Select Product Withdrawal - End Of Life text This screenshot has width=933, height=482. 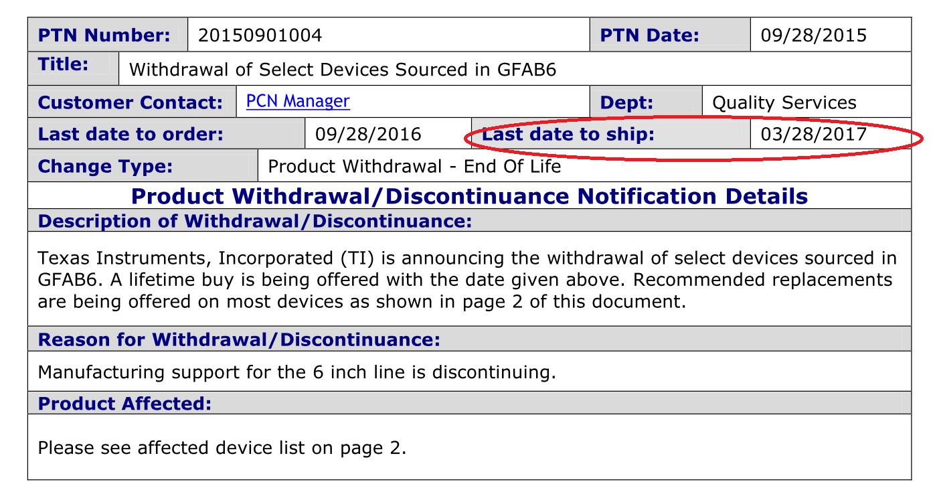tap(414, 165)
